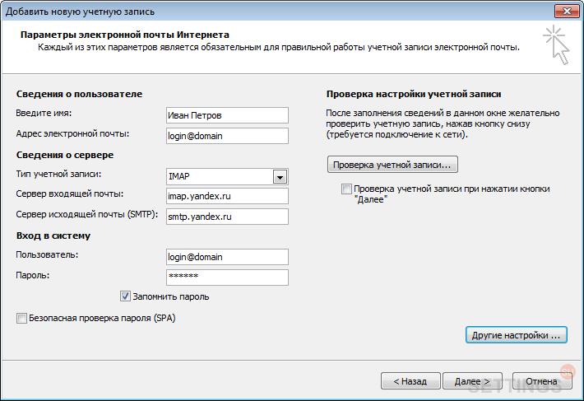Screen dimensions: 584x401
Task: Click the Пользователь login field
Action: pos(227,257)
